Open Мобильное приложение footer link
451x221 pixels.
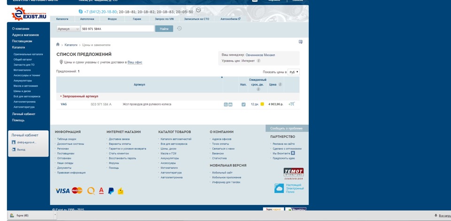[226, 178]
